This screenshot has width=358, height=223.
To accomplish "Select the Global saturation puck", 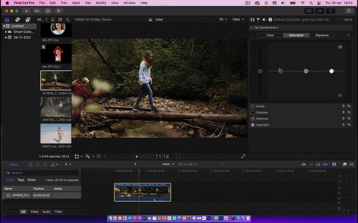I will pos(260,71).
